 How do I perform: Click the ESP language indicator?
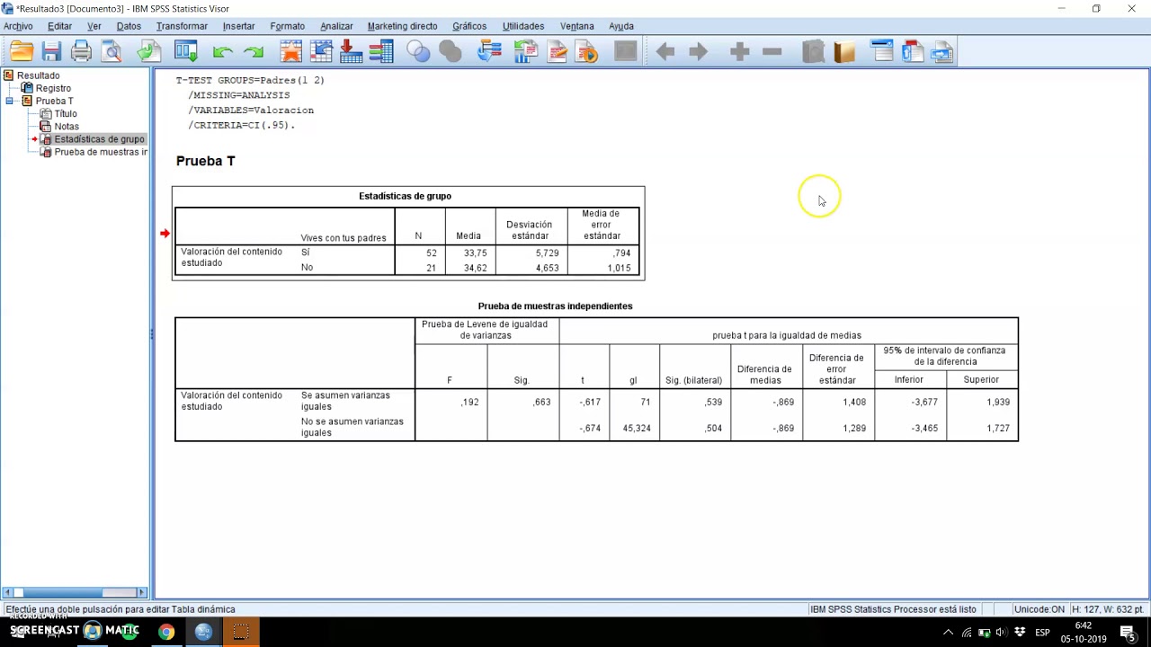1042,633
